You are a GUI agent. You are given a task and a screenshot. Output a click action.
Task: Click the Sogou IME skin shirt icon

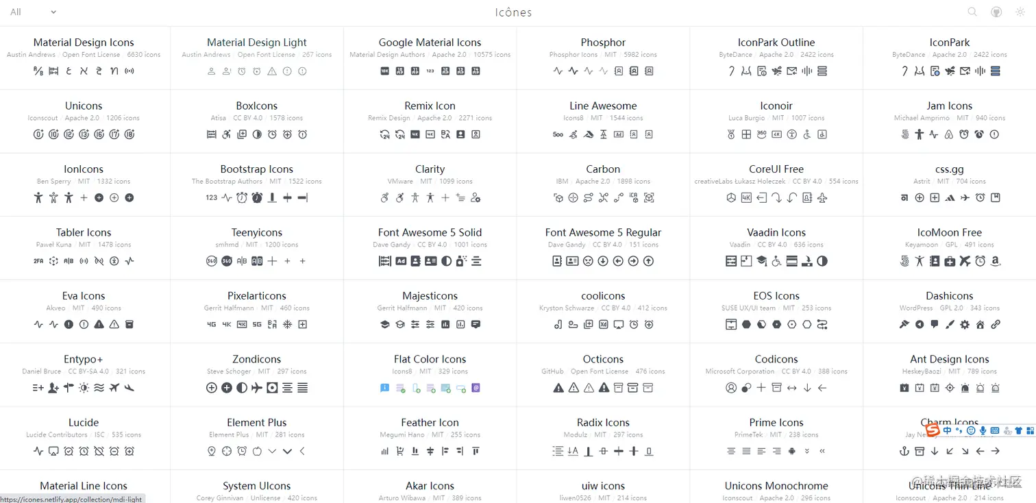click(1018, 430)
